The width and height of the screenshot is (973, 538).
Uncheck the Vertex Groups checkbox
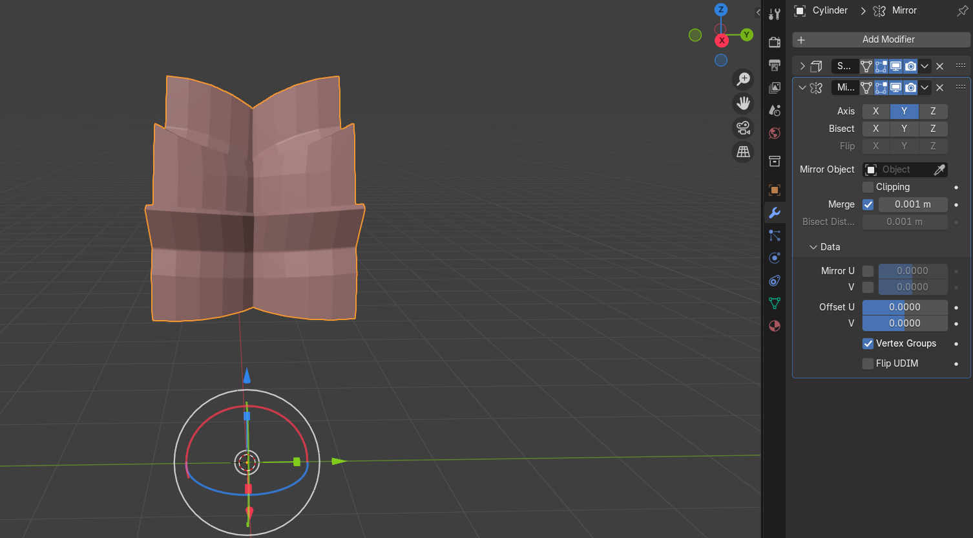pyautogui.click(x=868, y=343)
